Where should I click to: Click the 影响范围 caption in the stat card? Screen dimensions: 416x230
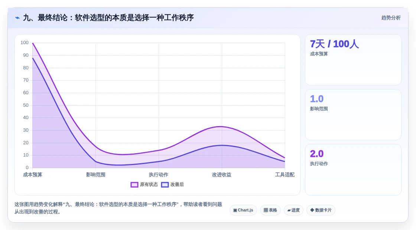coord(319,109)
